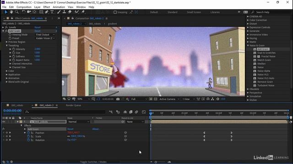Take a snapshot with camera icon
Screen dimensions: 293x164
(118, 99)
